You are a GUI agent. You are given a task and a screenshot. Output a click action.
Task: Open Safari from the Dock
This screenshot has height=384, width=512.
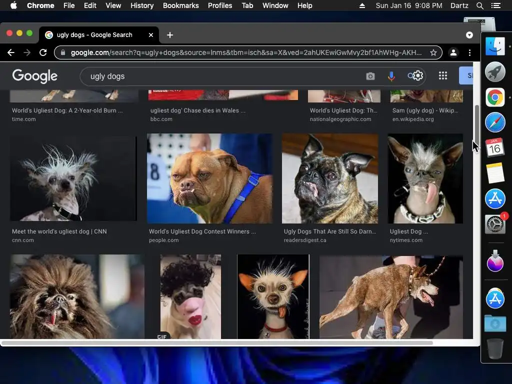(495, 122)
